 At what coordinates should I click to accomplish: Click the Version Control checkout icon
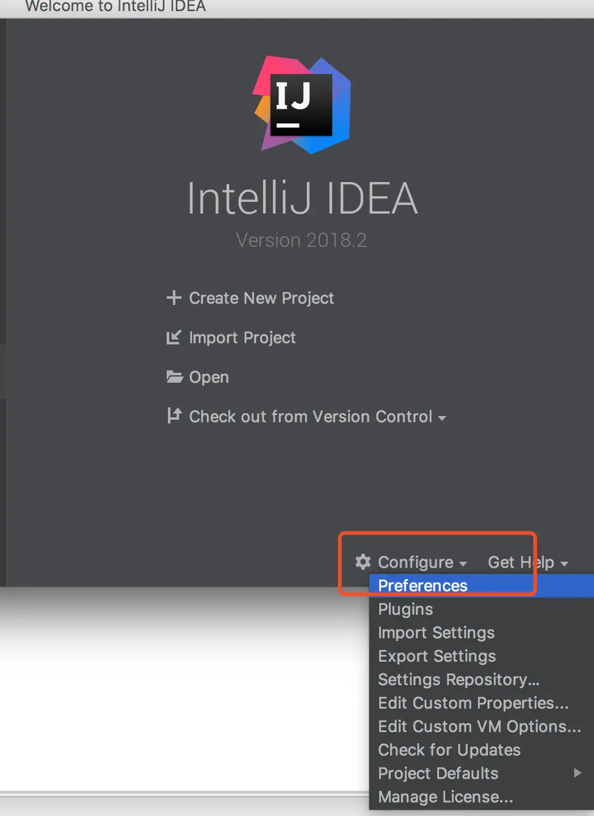coord(174,415)
